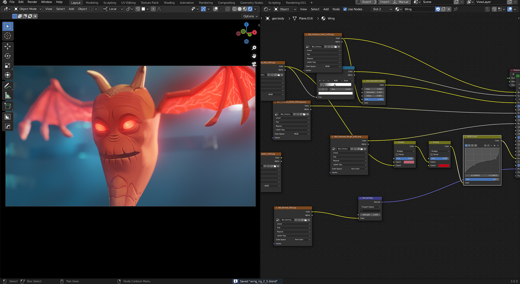
Task: Select the Transform tool
Action: pos(8,75)
